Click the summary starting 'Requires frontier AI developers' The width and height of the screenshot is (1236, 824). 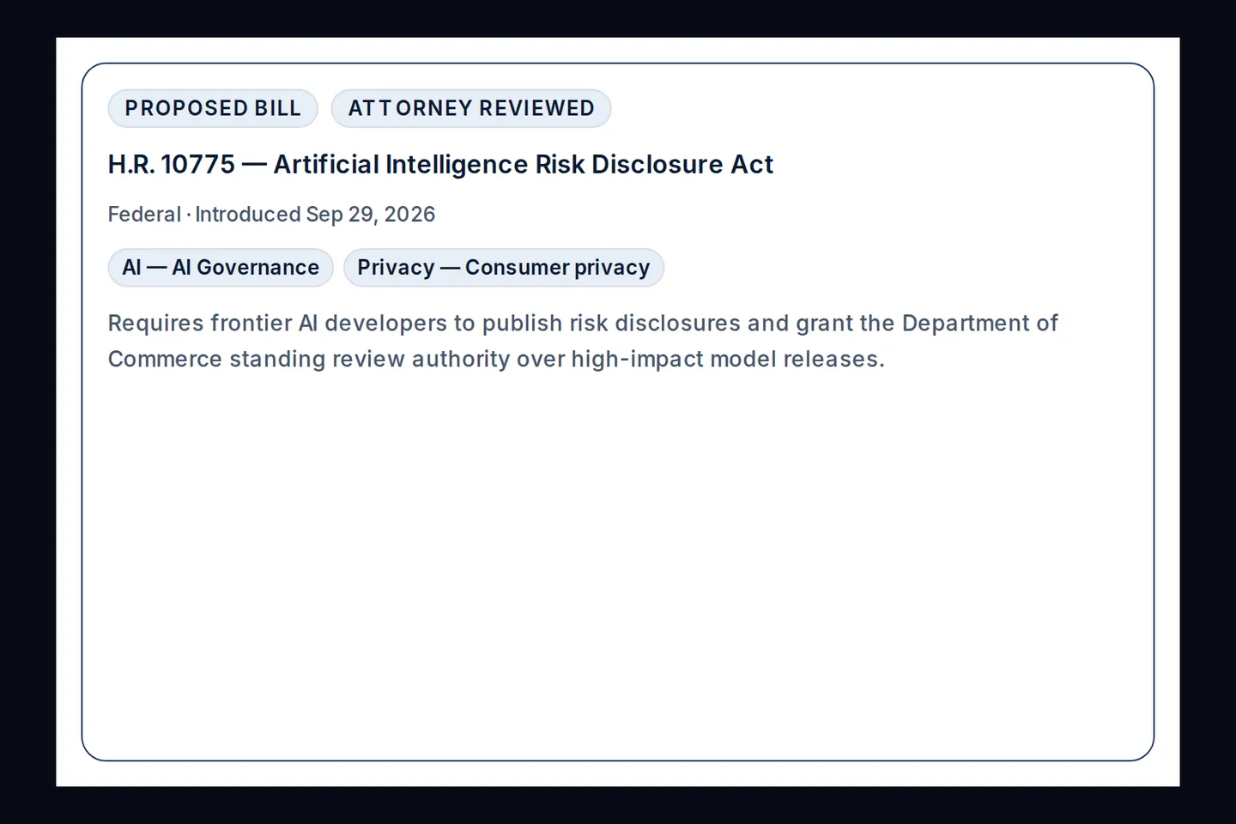coord(583,341)
